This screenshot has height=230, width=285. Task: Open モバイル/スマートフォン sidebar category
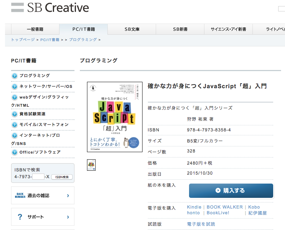point(44,125)
